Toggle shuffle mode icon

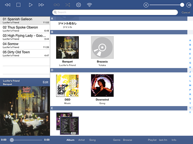point(68,5)
